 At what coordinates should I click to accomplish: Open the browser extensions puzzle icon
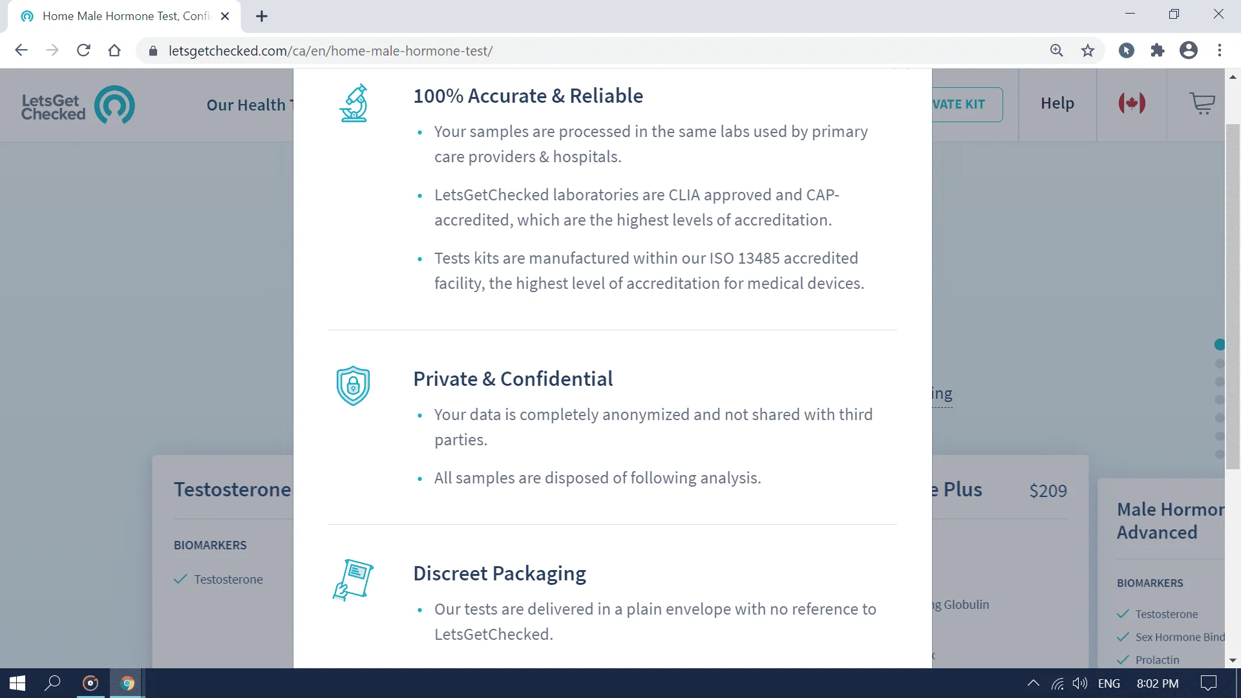pyautogui.click(x=1158, y=50)
